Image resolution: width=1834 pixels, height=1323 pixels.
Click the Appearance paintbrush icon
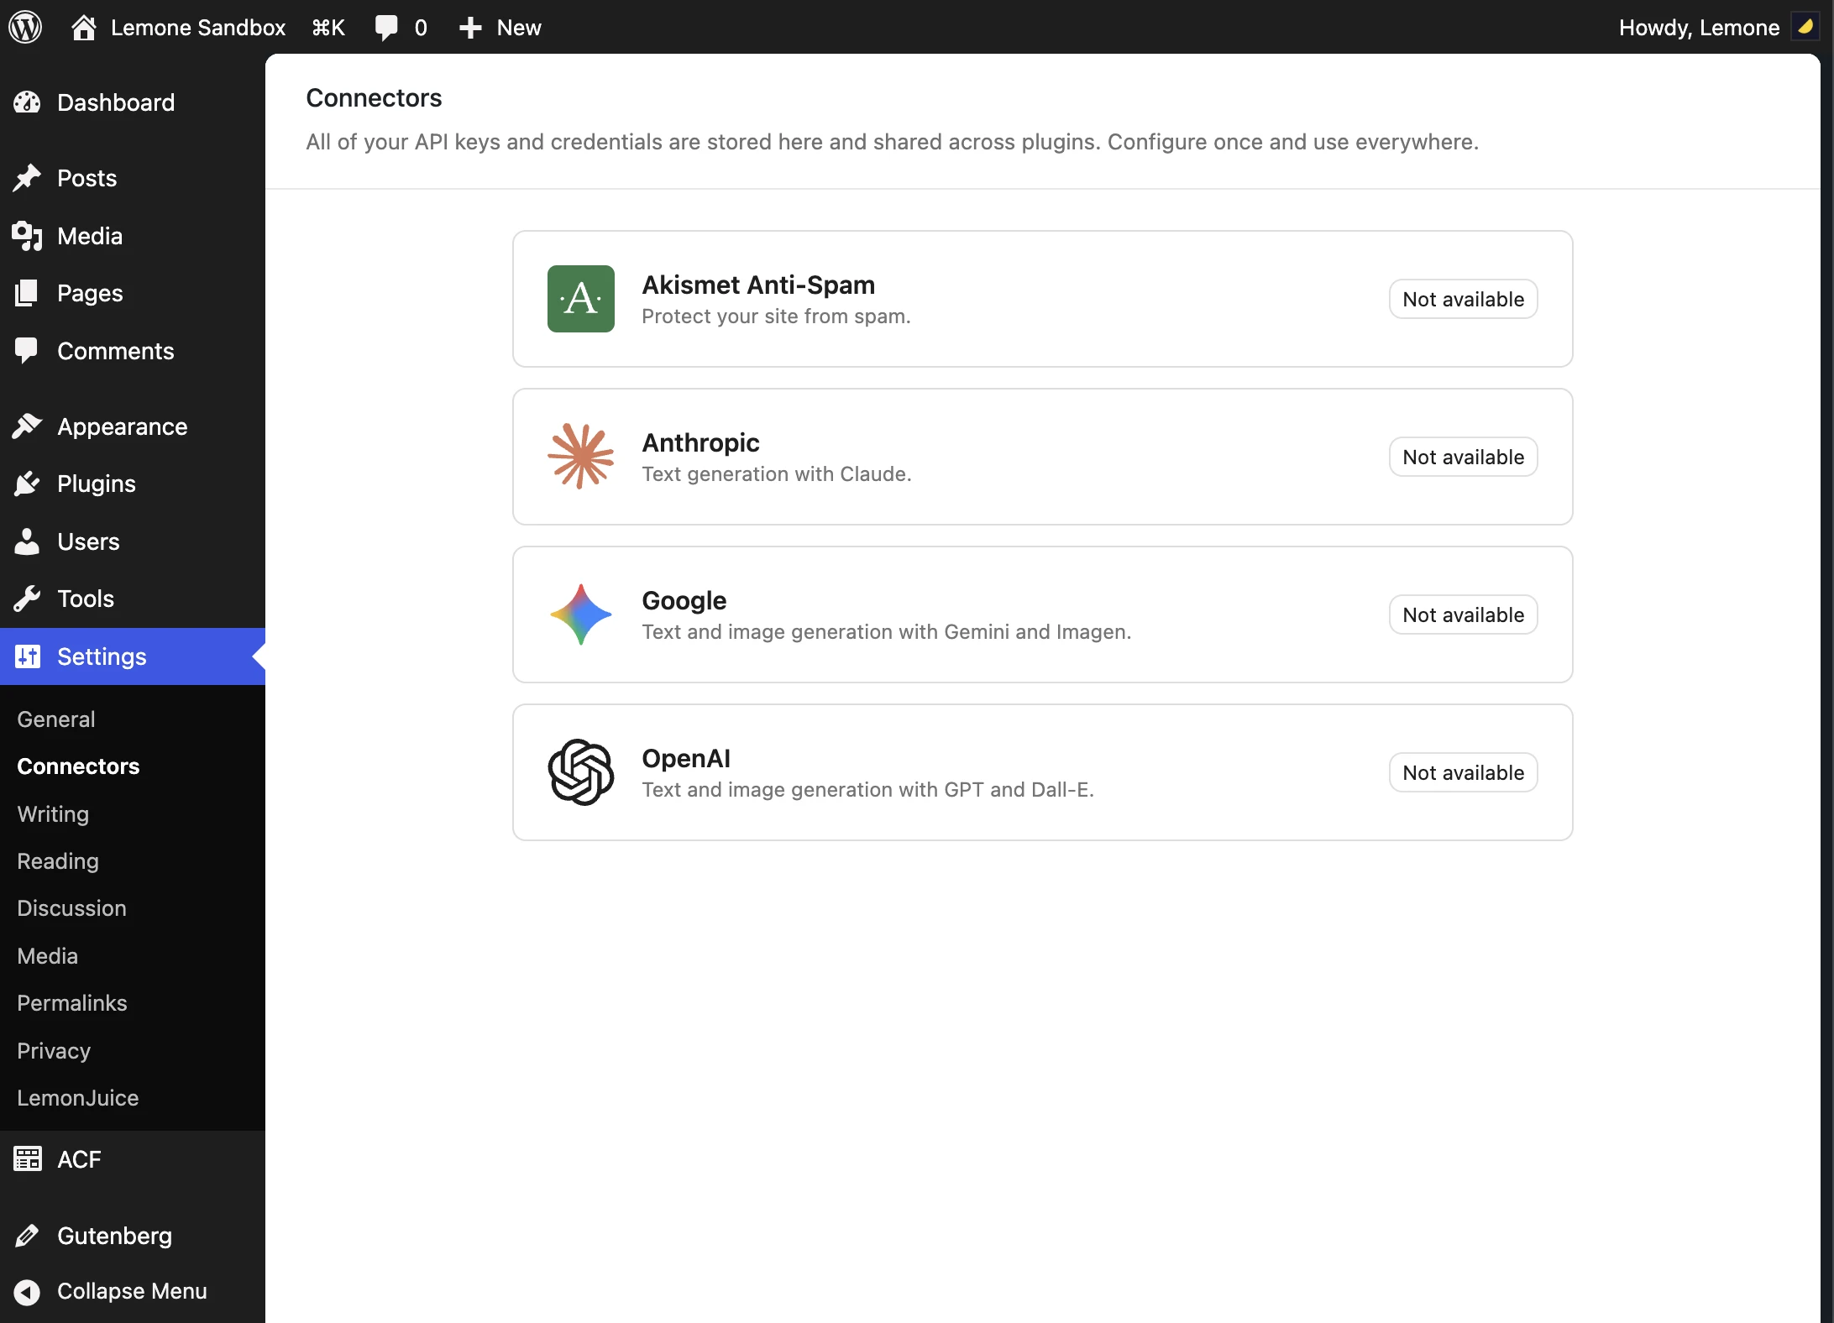tap(27, 426)
